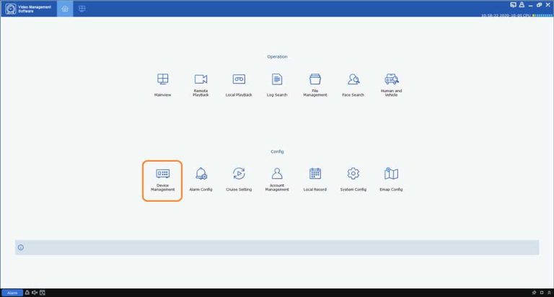
Task: Open Cruise Setting
Action: click(x=239, y=174)
